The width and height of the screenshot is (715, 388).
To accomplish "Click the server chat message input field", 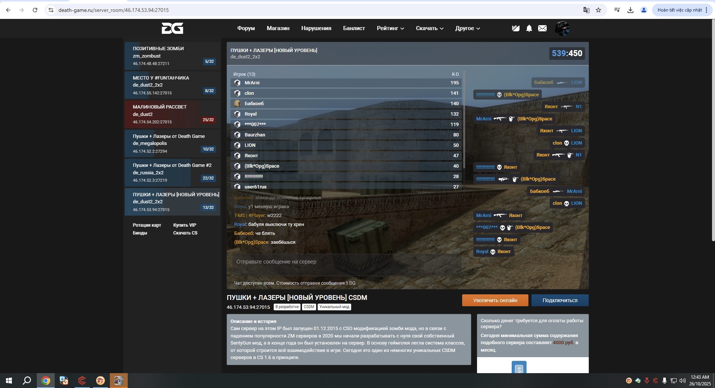I will tap(346, 262).
